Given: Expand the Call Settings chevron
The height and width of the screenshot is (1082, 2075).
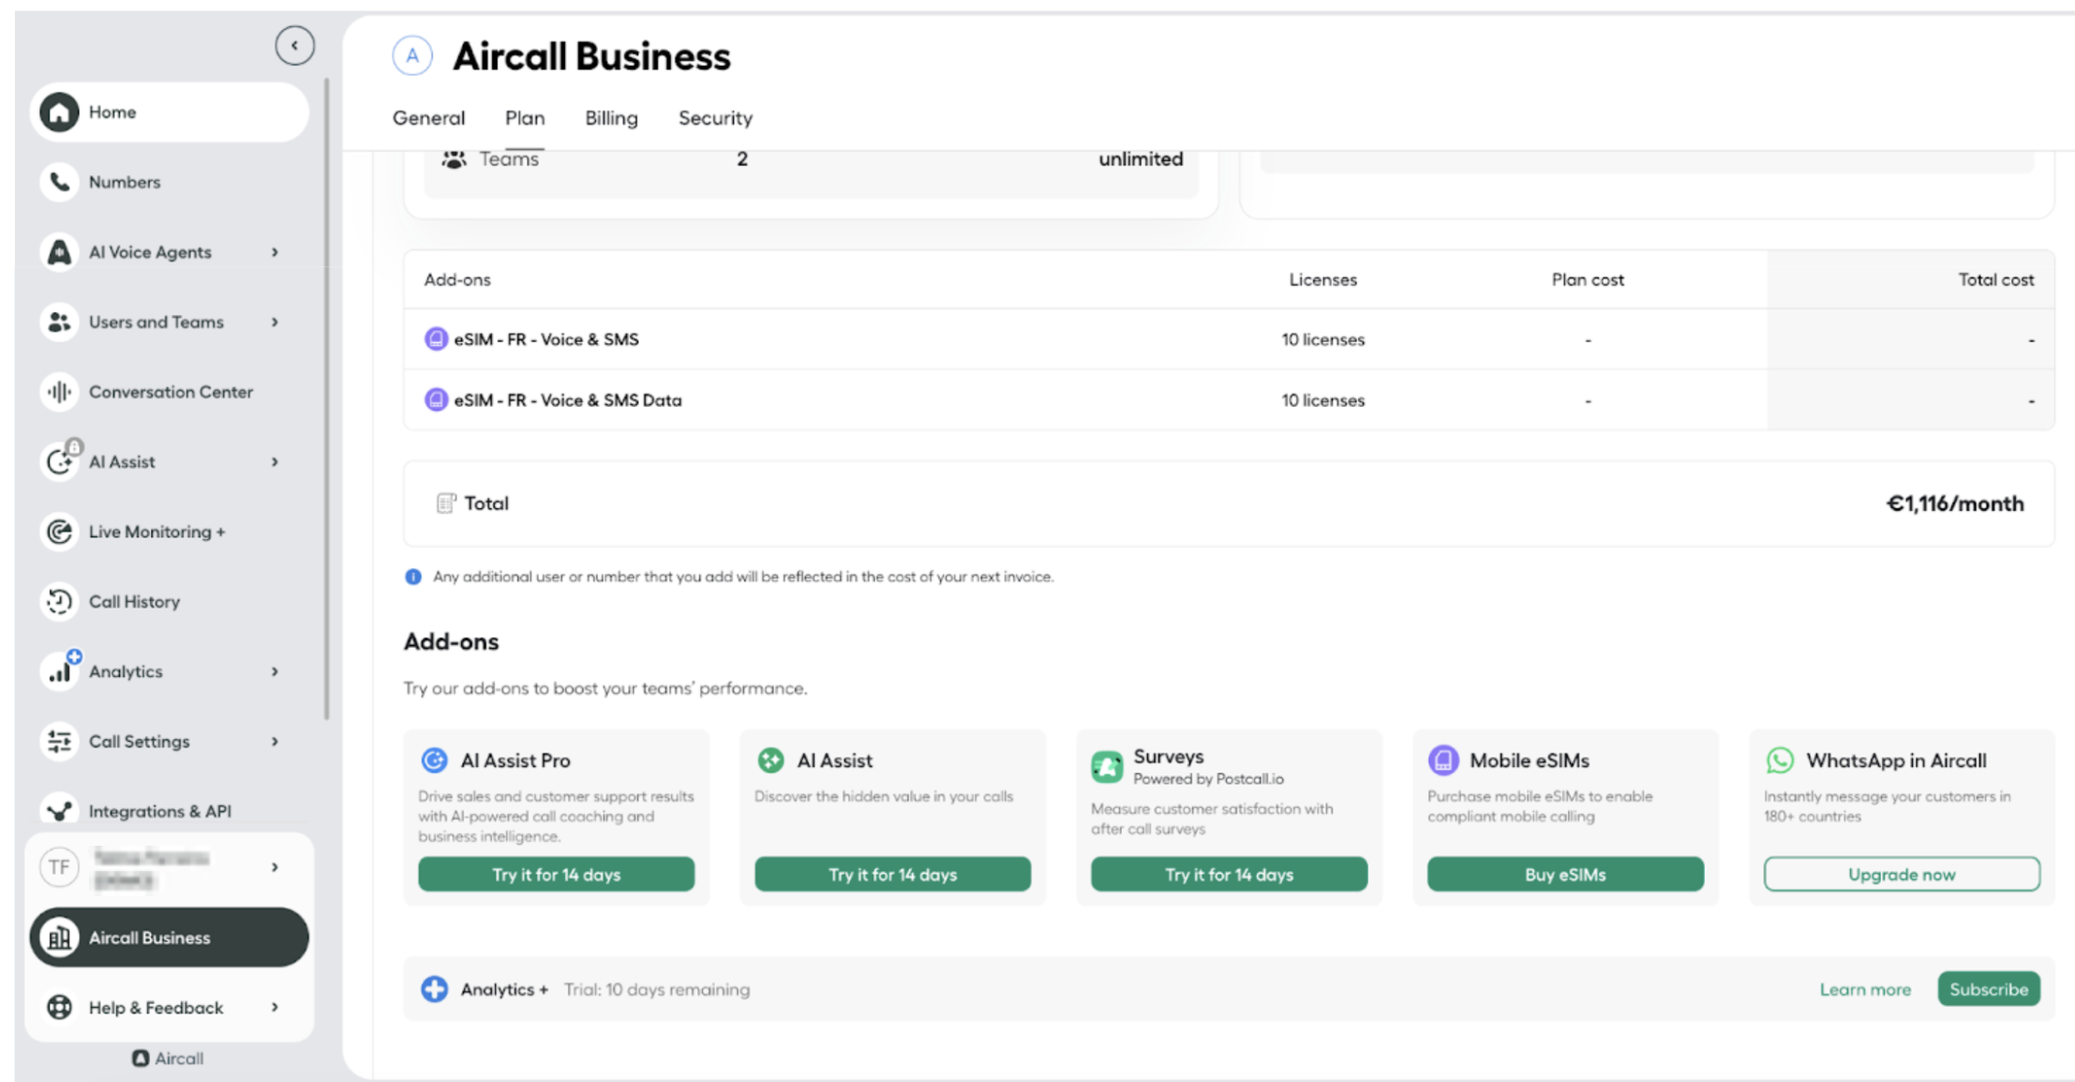Looking at the screenshot, I should (x=275, y=742).
